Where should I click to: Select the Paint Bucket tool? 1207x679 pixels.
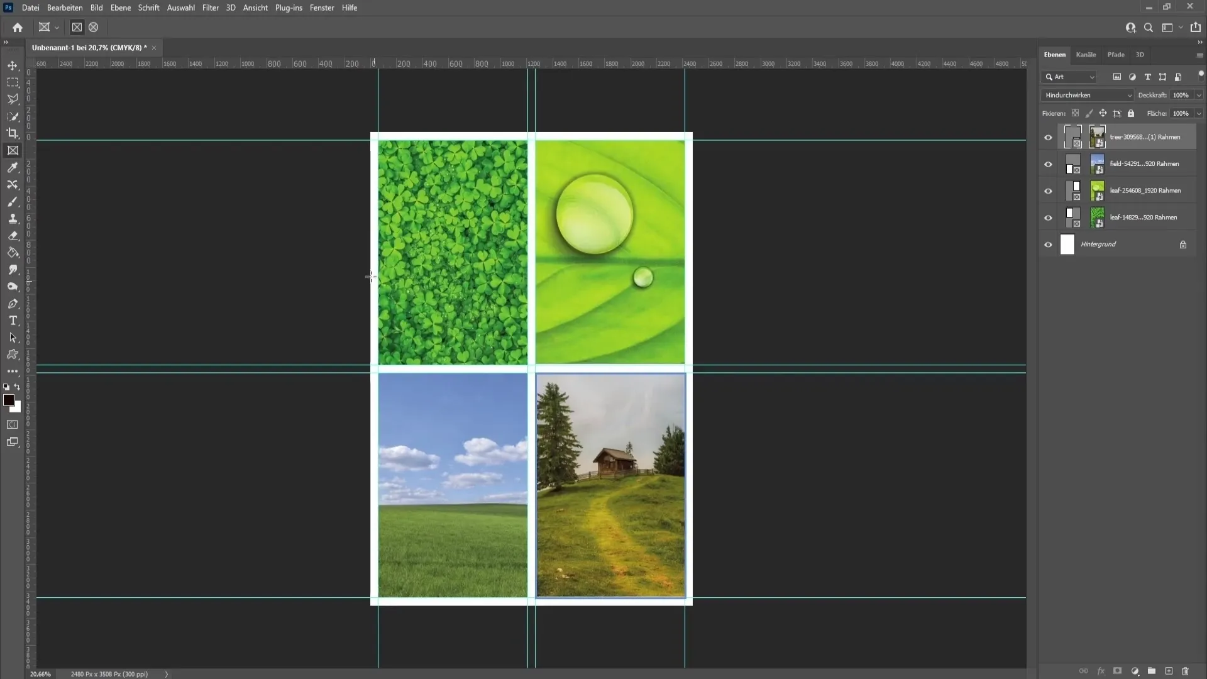(x=13, y=252)
